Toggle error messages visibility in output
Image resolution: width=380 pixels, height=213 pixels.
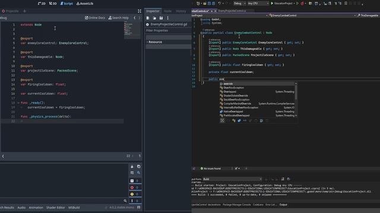[x=135, y=188]
